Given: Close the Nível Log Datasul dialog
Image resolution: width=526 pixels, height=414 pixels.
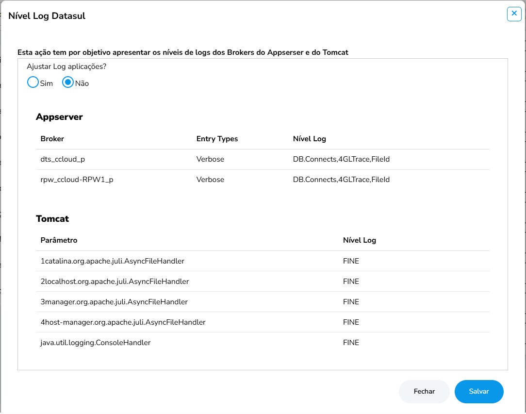Looking at the screenshot, I should coord(514,14).
